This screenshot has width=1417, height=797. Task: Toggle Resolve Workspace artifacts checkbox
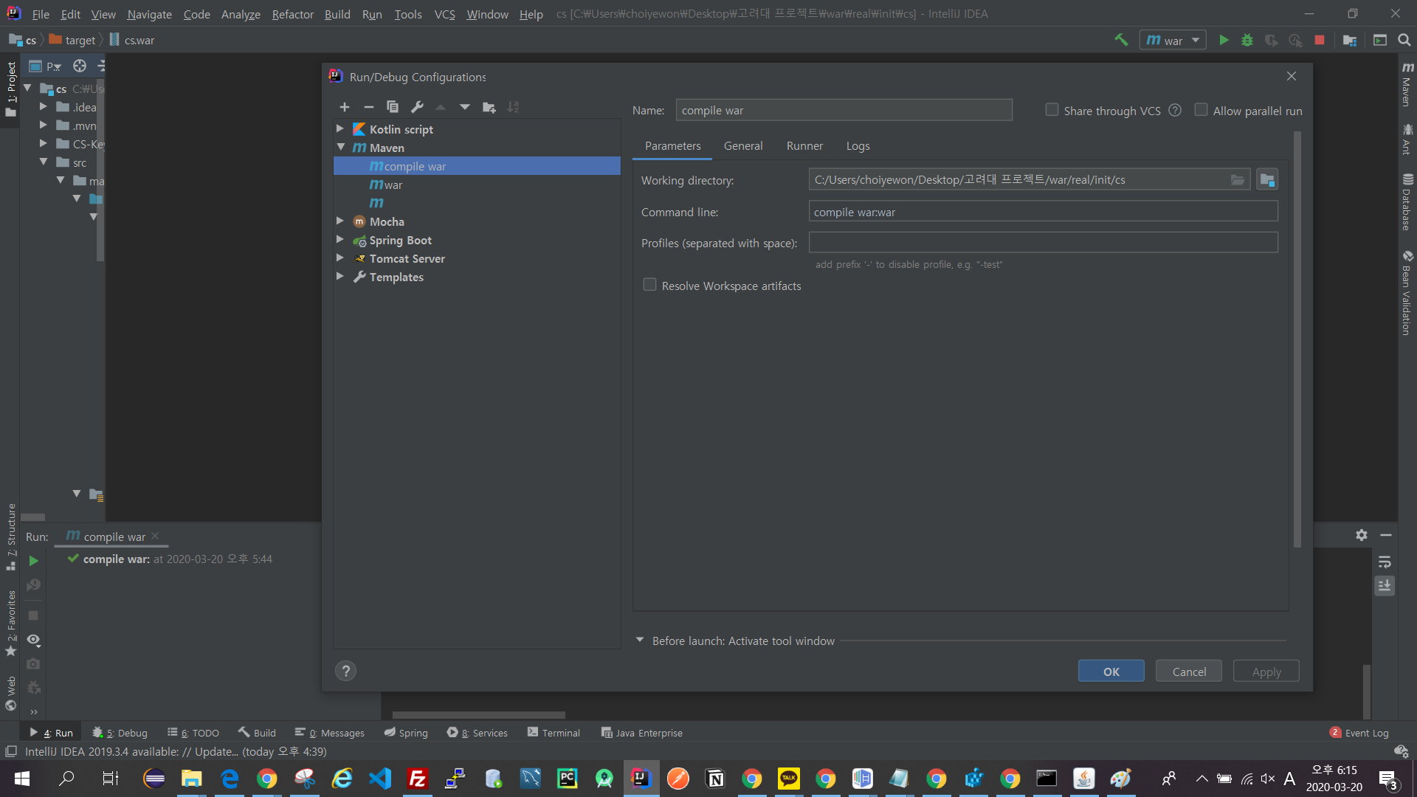649,285
